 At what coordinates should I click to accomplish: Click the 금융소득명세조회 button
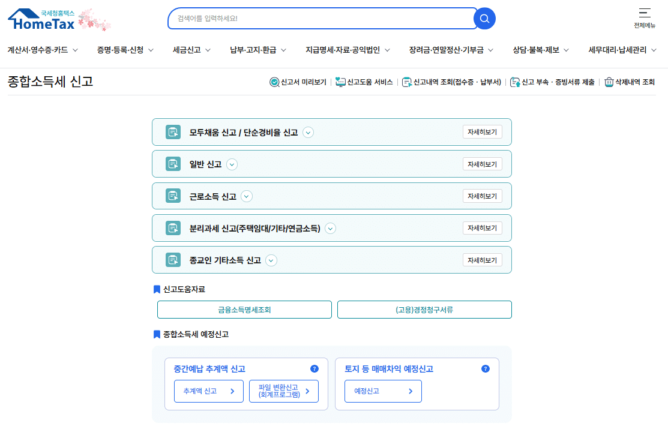pyautogui.click(x=244, y=310)
